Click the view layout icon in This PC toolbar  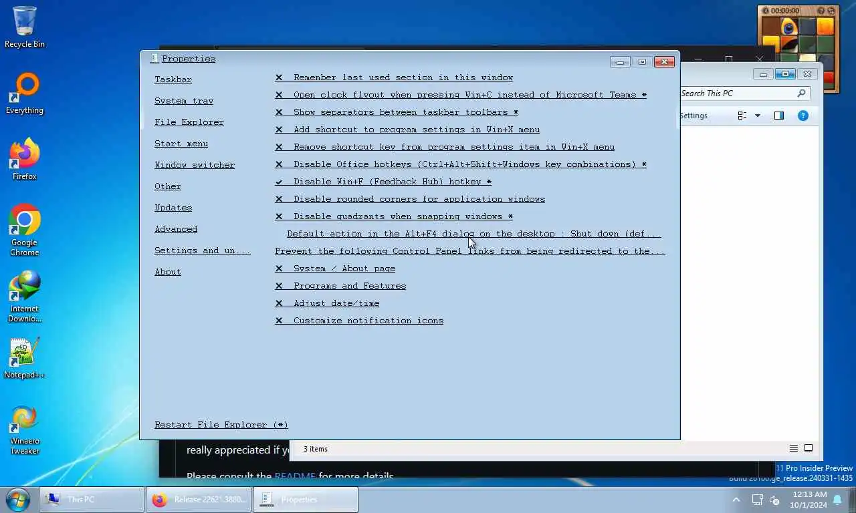[742, 116]
